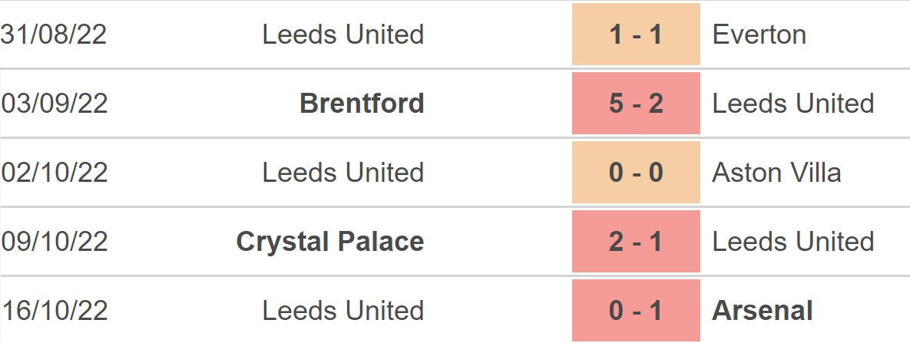Open the Aston Villa team link

776,173
